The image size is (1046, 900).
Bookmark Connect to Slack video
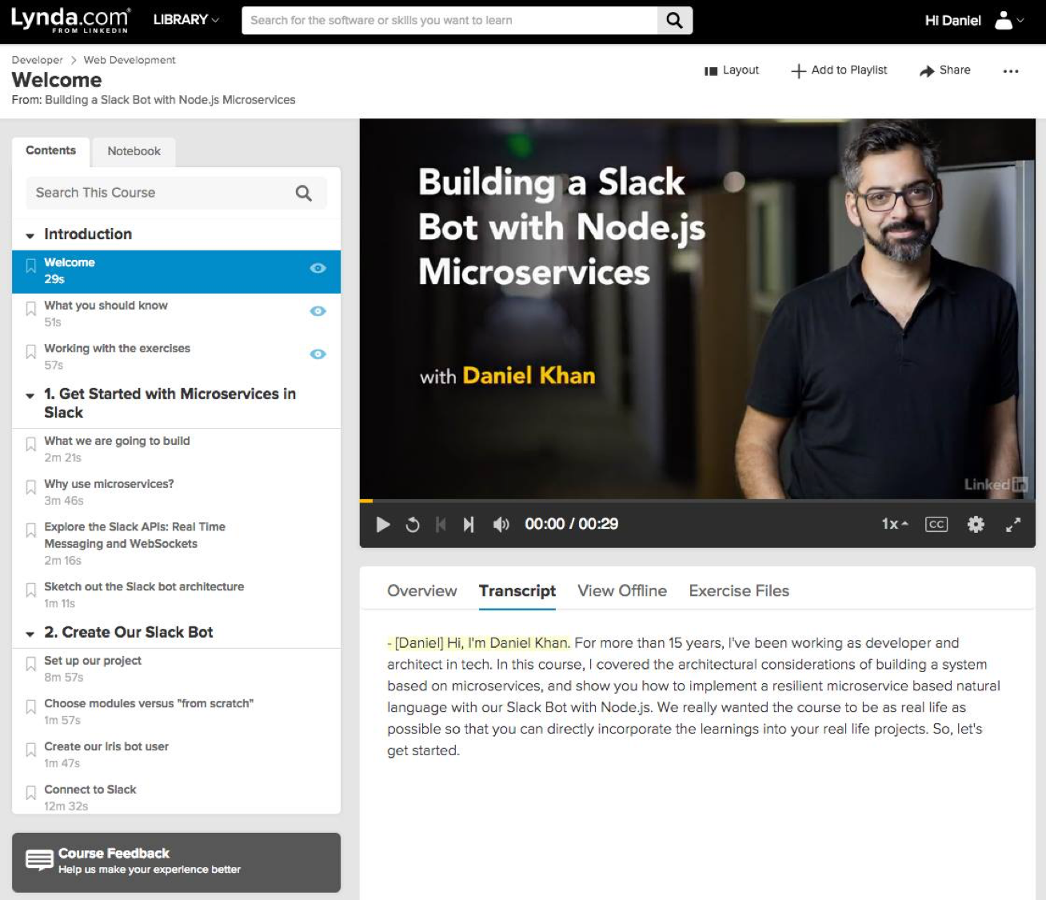pyautogui.click(x=31, y=793)
